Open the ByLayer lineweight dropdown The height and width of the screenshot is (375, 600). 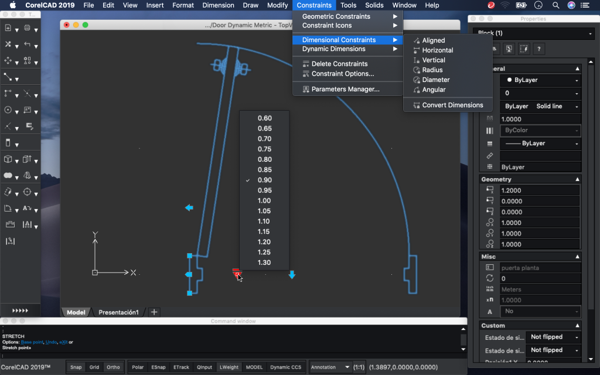540,143
